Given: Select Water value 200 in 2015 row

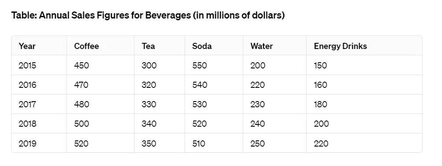Looking at the screenshot, I should coord(258,65).
